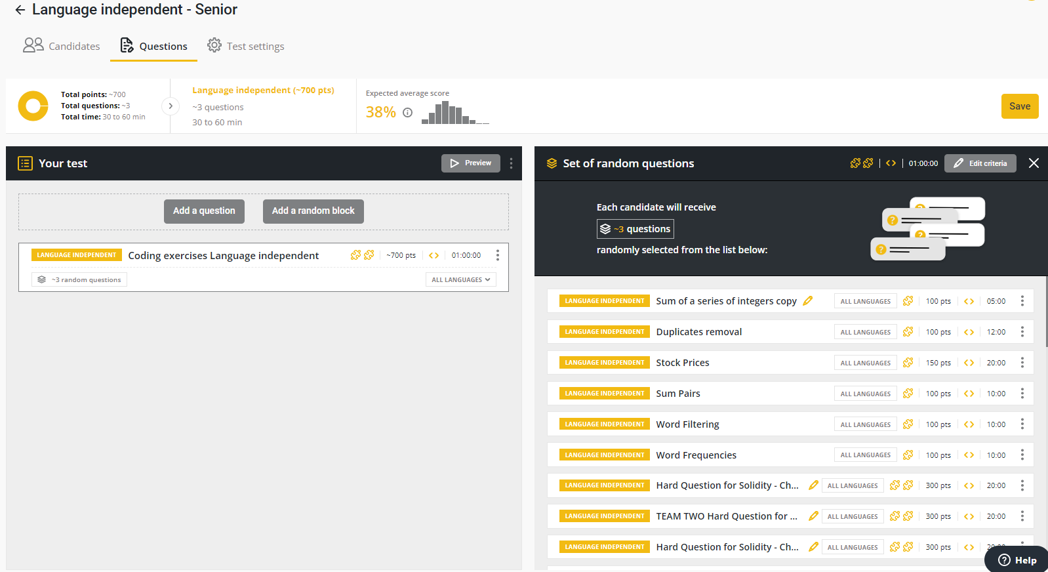This screenshot has height=572, width=1048.
Task: Close the Set of random questions panel
Action: pos(1034,163)
